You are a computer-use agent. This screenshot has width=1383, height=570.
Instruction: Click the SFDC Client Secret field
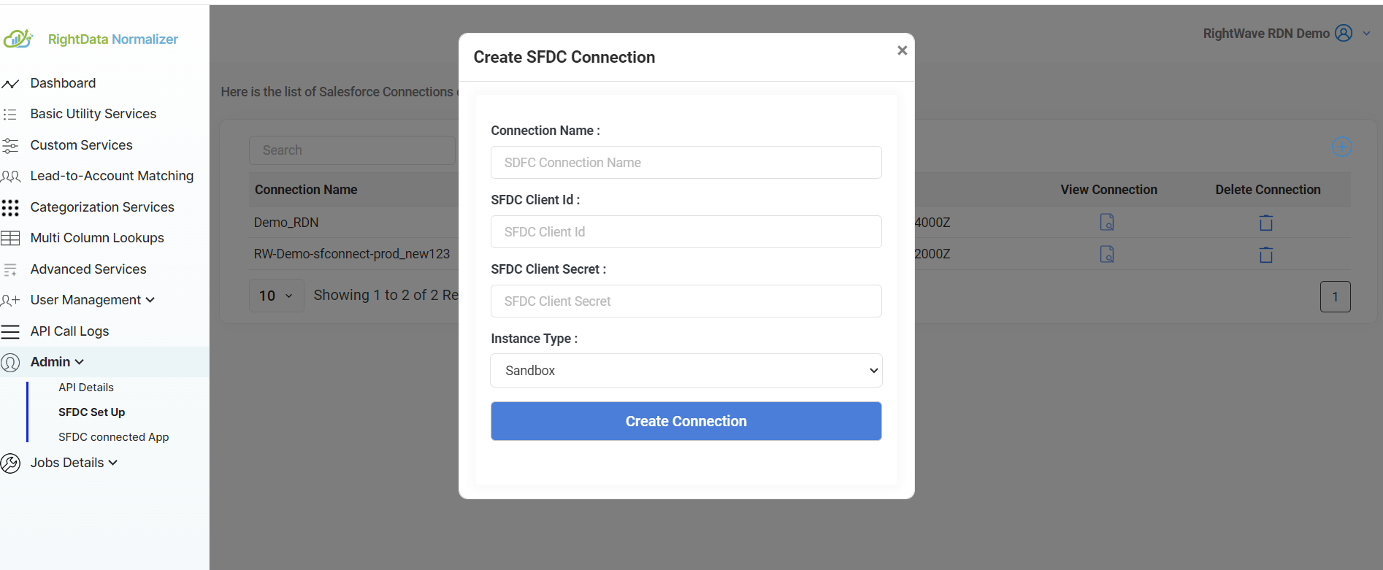point(686,301)
